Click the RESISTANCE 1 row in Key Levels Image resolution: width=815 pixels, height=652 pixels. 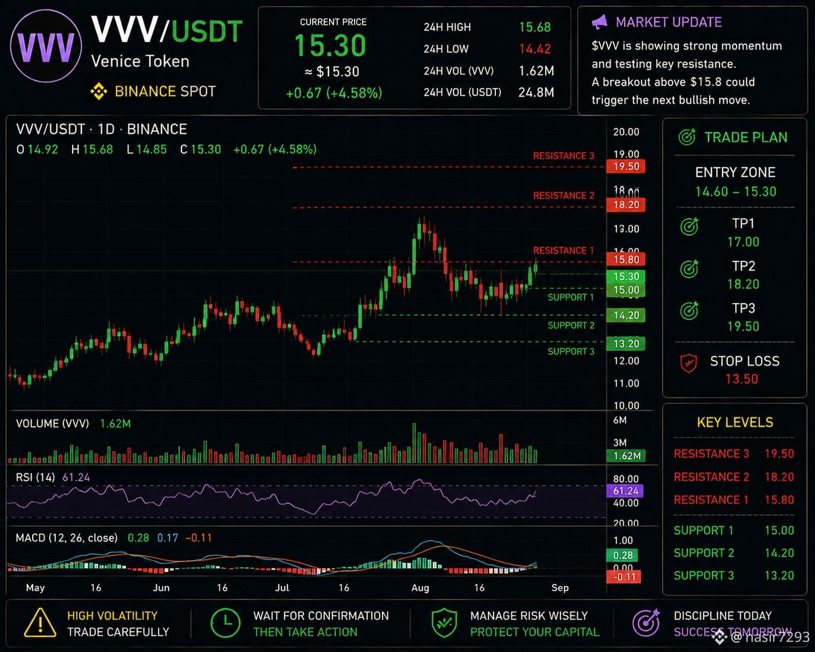pyautogui.click(x=734, y=500)
